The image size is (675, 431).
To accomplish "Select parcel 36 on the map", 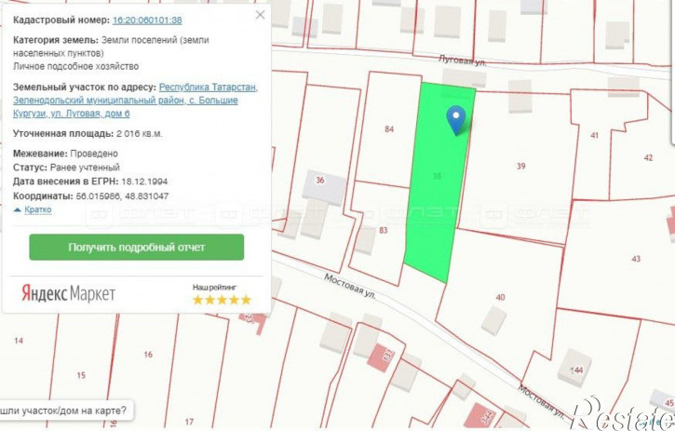I will [320, 180].
